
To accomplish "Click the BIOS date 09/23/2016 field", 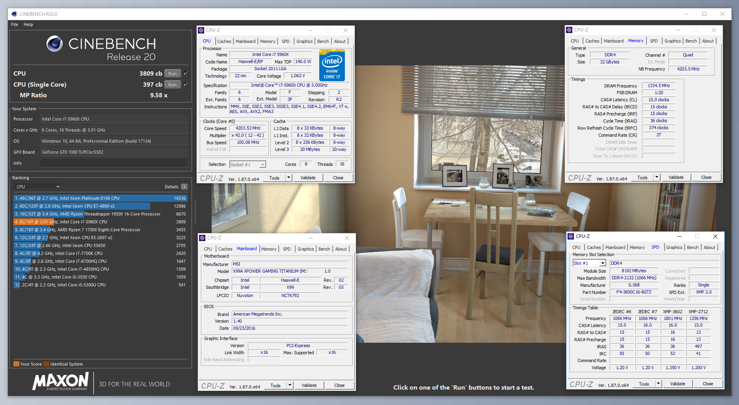I will pos(290,328).
